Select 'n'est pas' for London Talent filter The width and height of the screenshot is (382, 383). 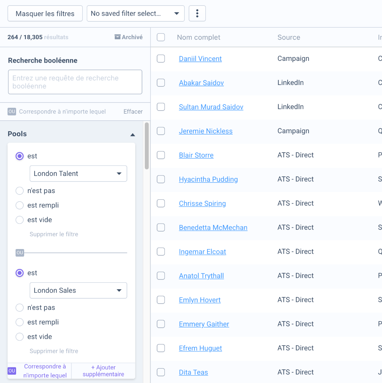click(x=20, y=191)
